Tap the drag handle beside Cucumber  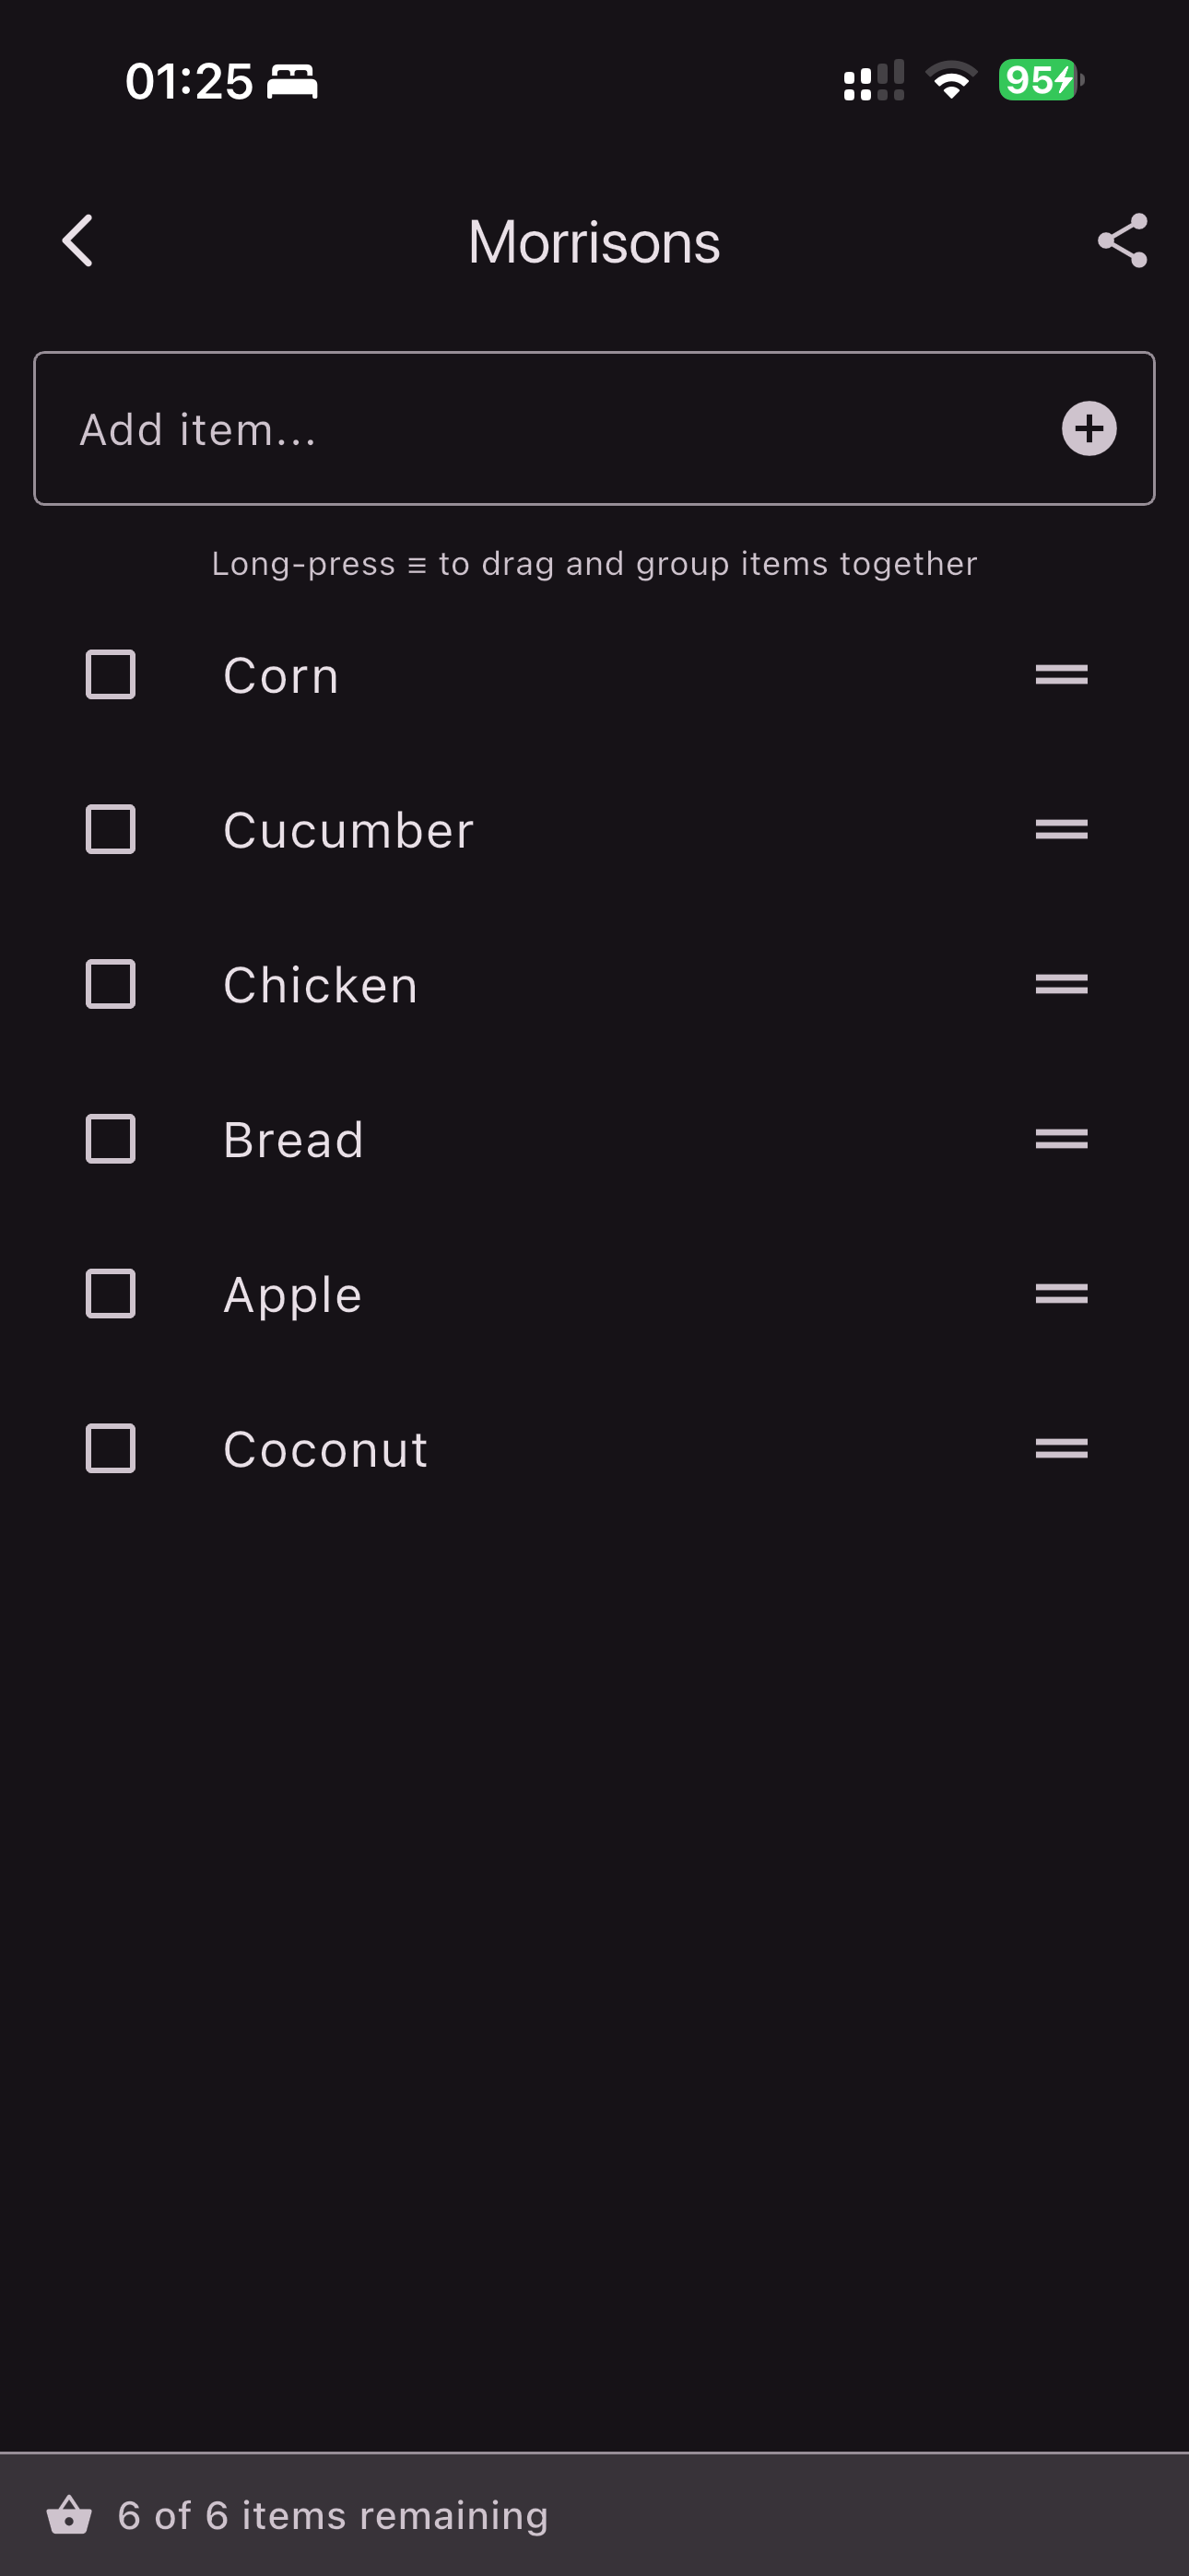[x=1061, y=829]
